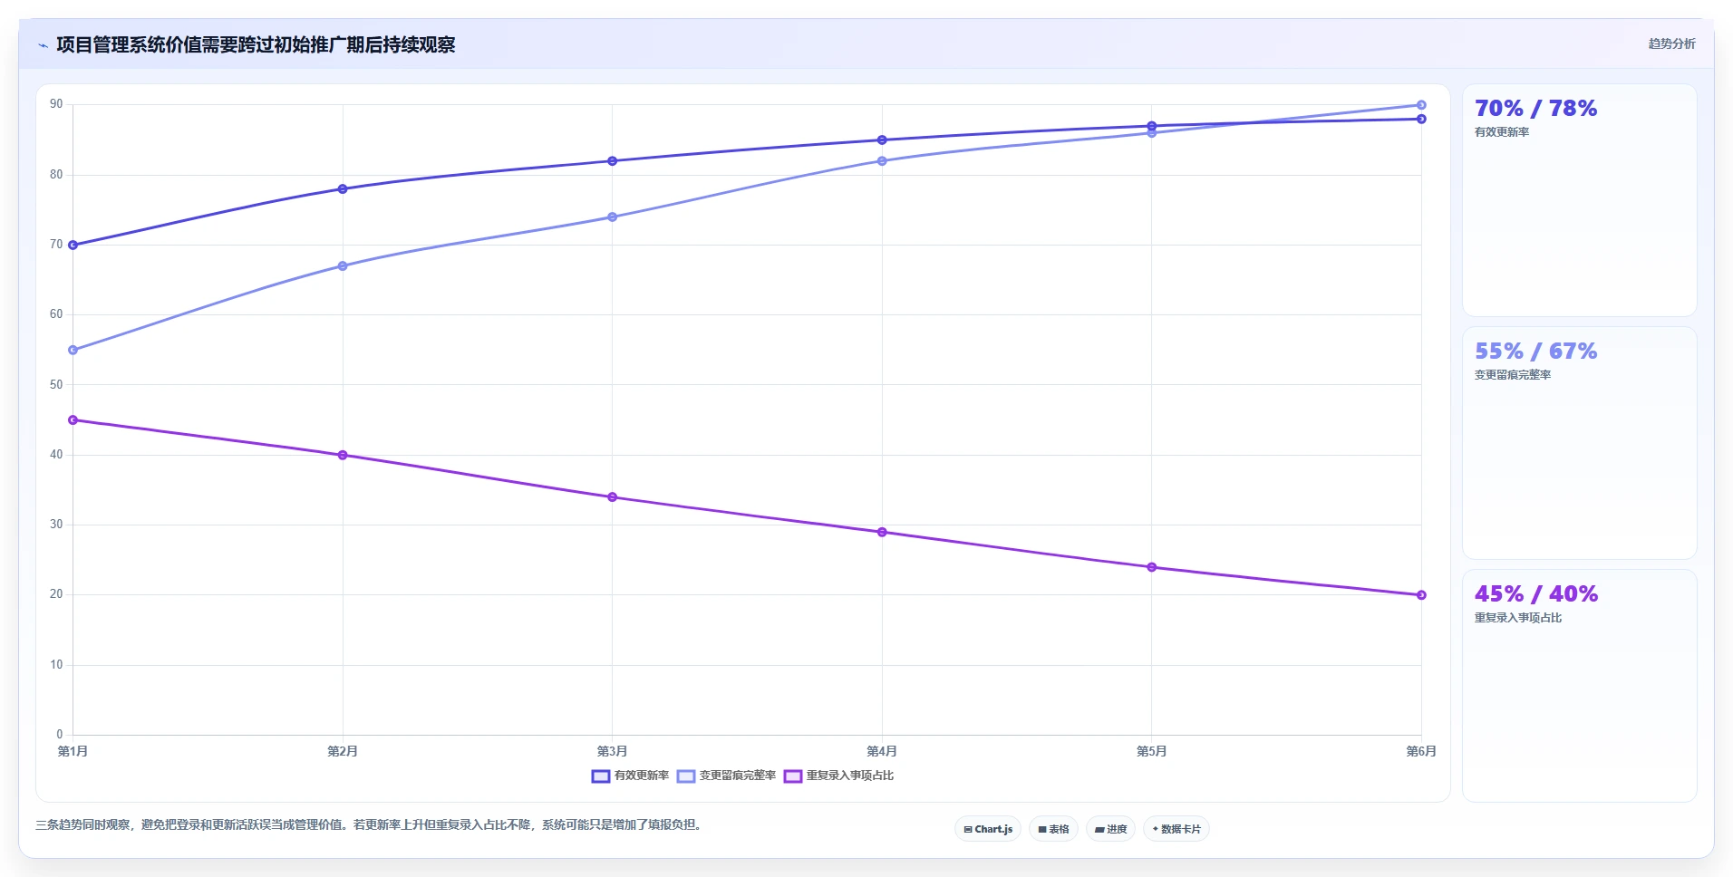Click the 50 y-axis tick label
Viewport: 1733px width, 877px height.
pos(56,385)
